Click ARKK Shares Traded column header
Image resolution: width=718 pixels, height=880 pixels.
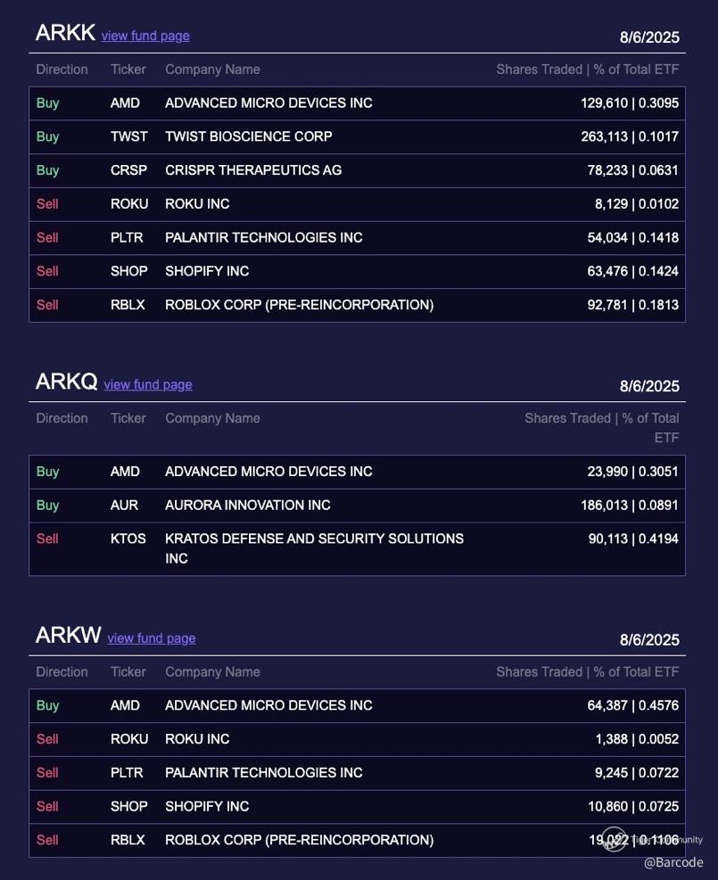pos(587,70)
